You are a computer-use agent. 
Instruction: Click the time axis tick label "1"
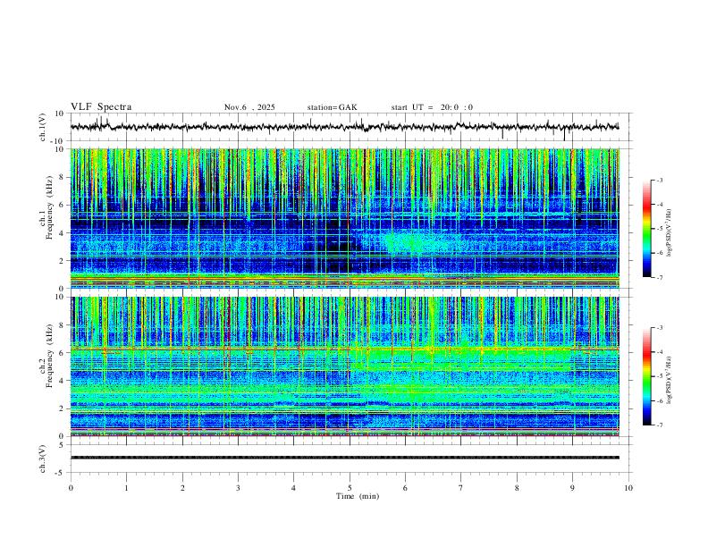pos(126,488)
